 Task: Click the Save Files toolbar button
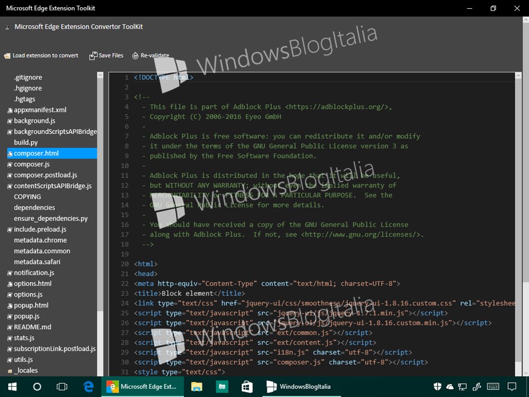(106, 55)
